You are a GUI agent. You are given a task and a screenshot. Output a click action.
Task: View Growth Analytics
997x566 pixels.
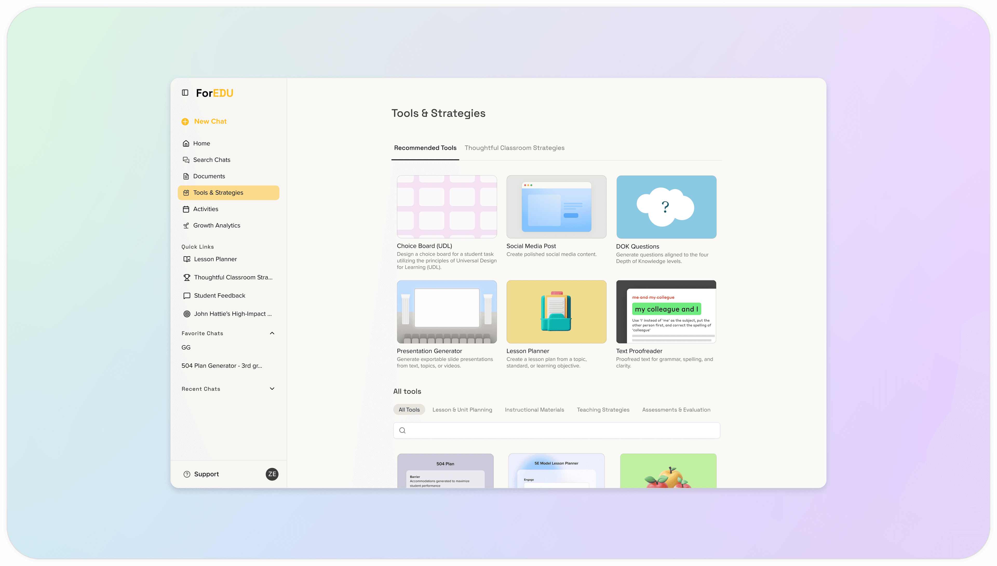(217, 225)
